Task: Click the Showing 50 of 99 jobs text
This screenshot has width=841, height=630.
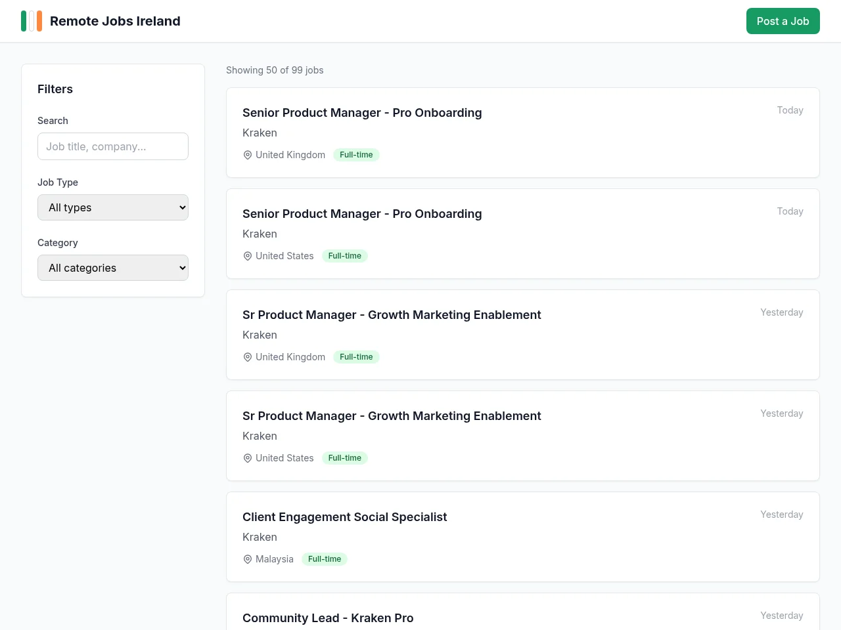Action: click(x=275, y=70)
